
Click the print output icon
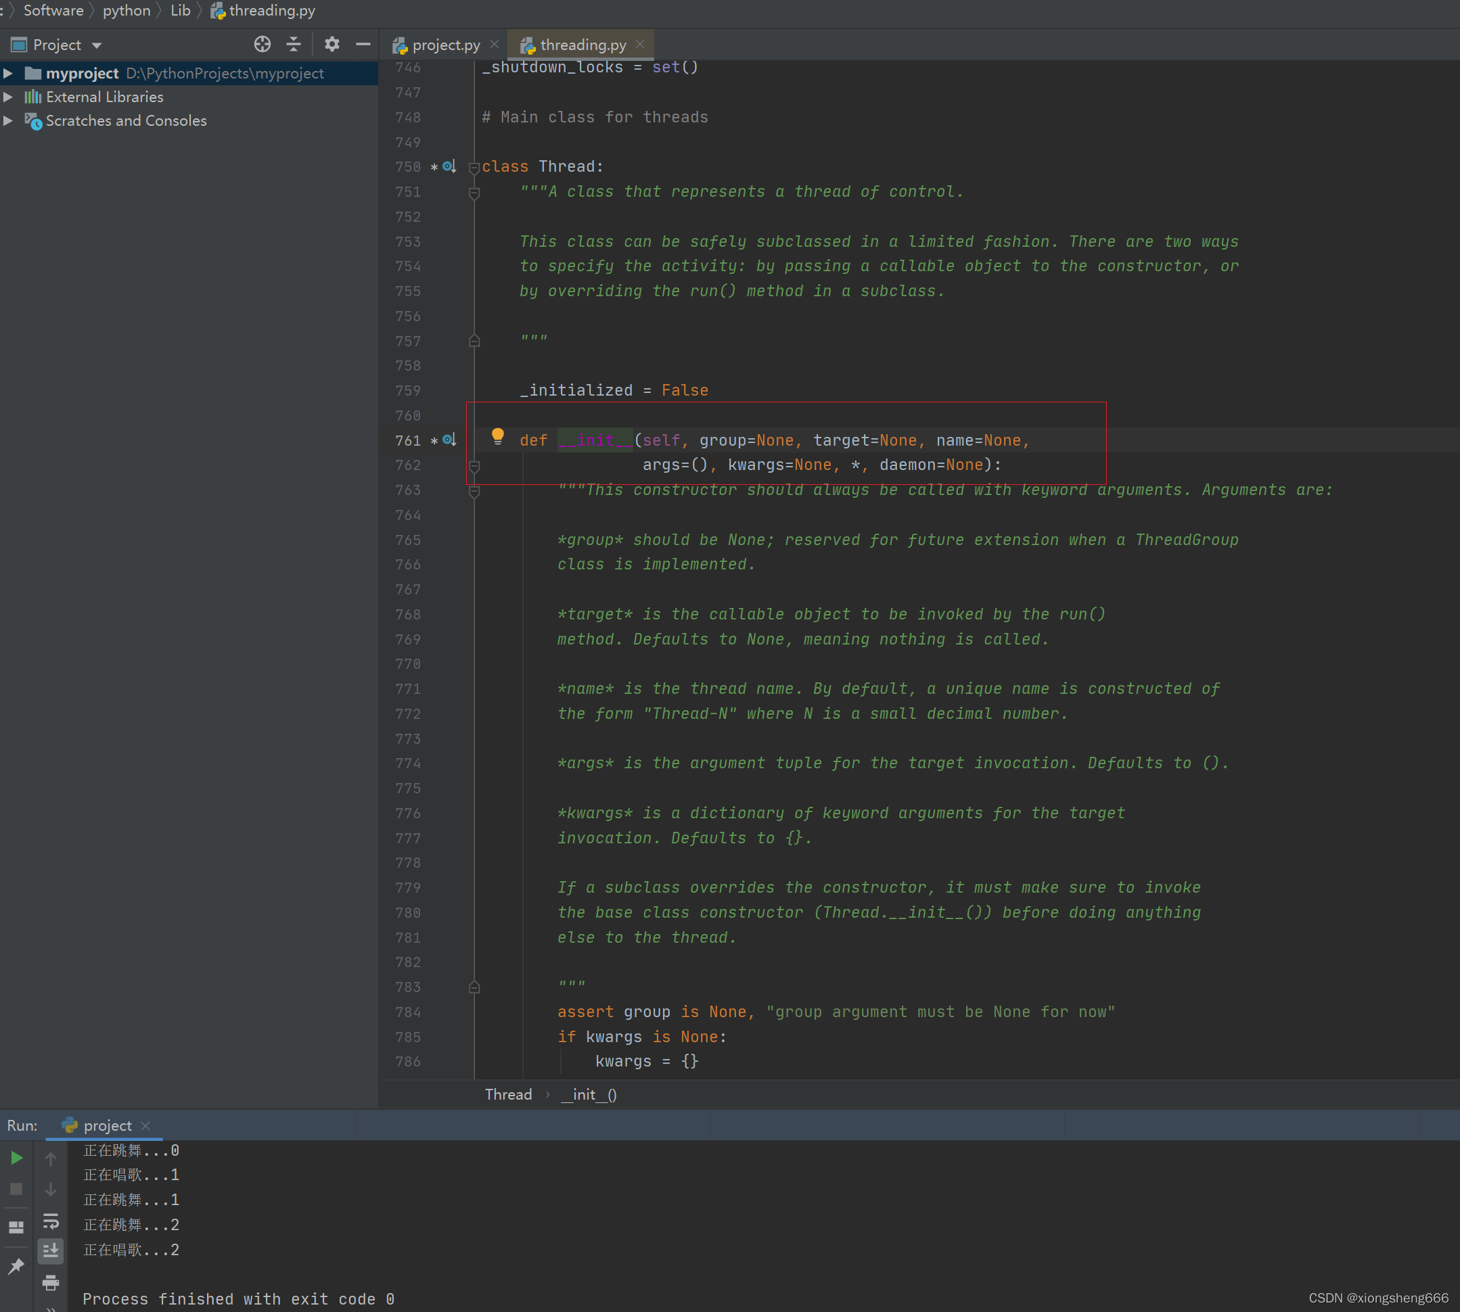click(51, 1282)
